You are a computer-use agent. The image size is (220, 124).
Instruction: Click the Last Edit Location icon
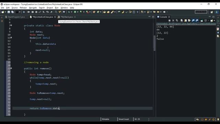(x=154, y=12)
